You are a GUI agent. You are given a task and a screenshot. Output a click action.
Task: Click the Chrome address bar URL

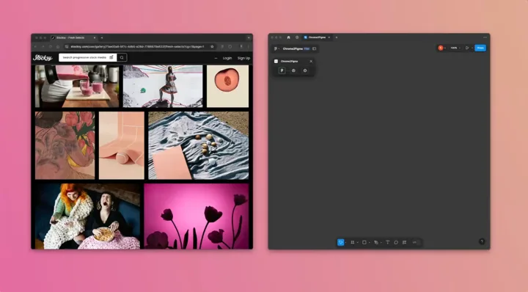pos(137,46)
